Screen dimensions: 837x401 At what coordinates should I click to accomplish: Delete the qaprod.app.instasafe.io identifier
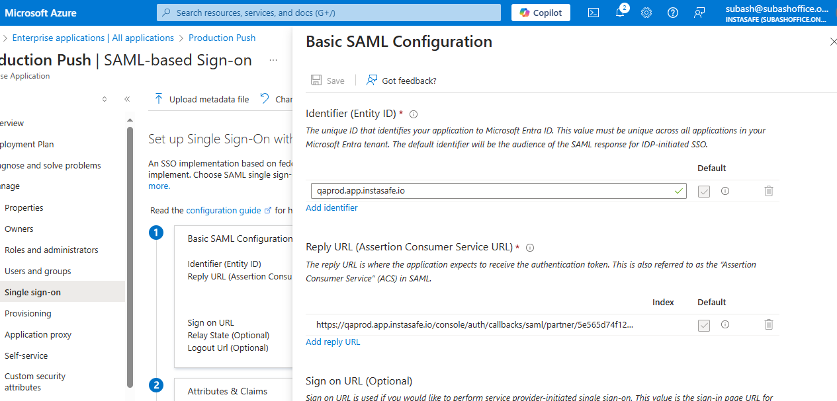click(x=768, y=191)
